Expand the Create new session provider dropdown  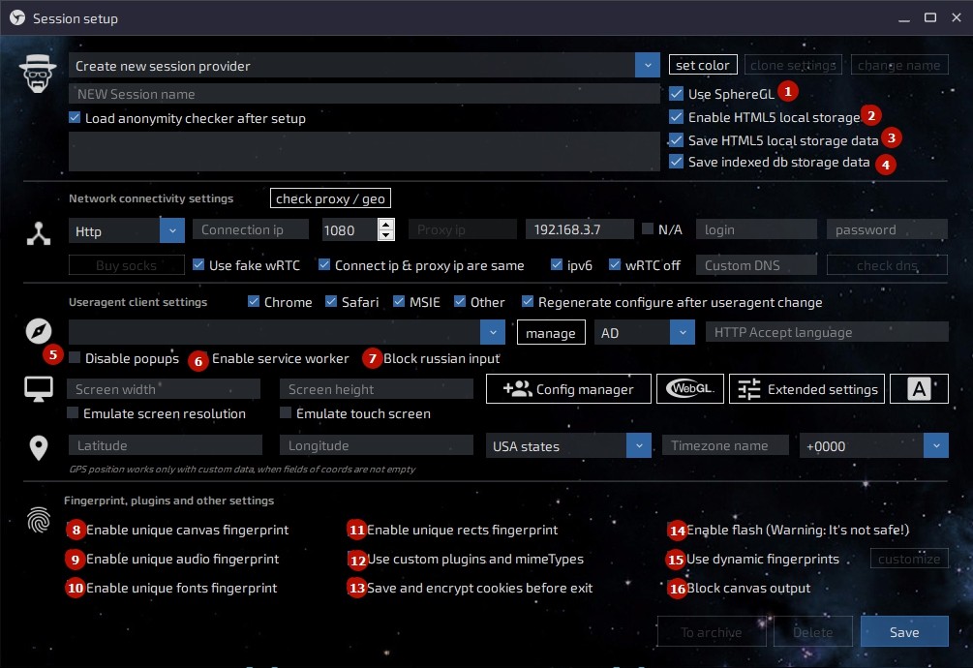click(648, 66)
